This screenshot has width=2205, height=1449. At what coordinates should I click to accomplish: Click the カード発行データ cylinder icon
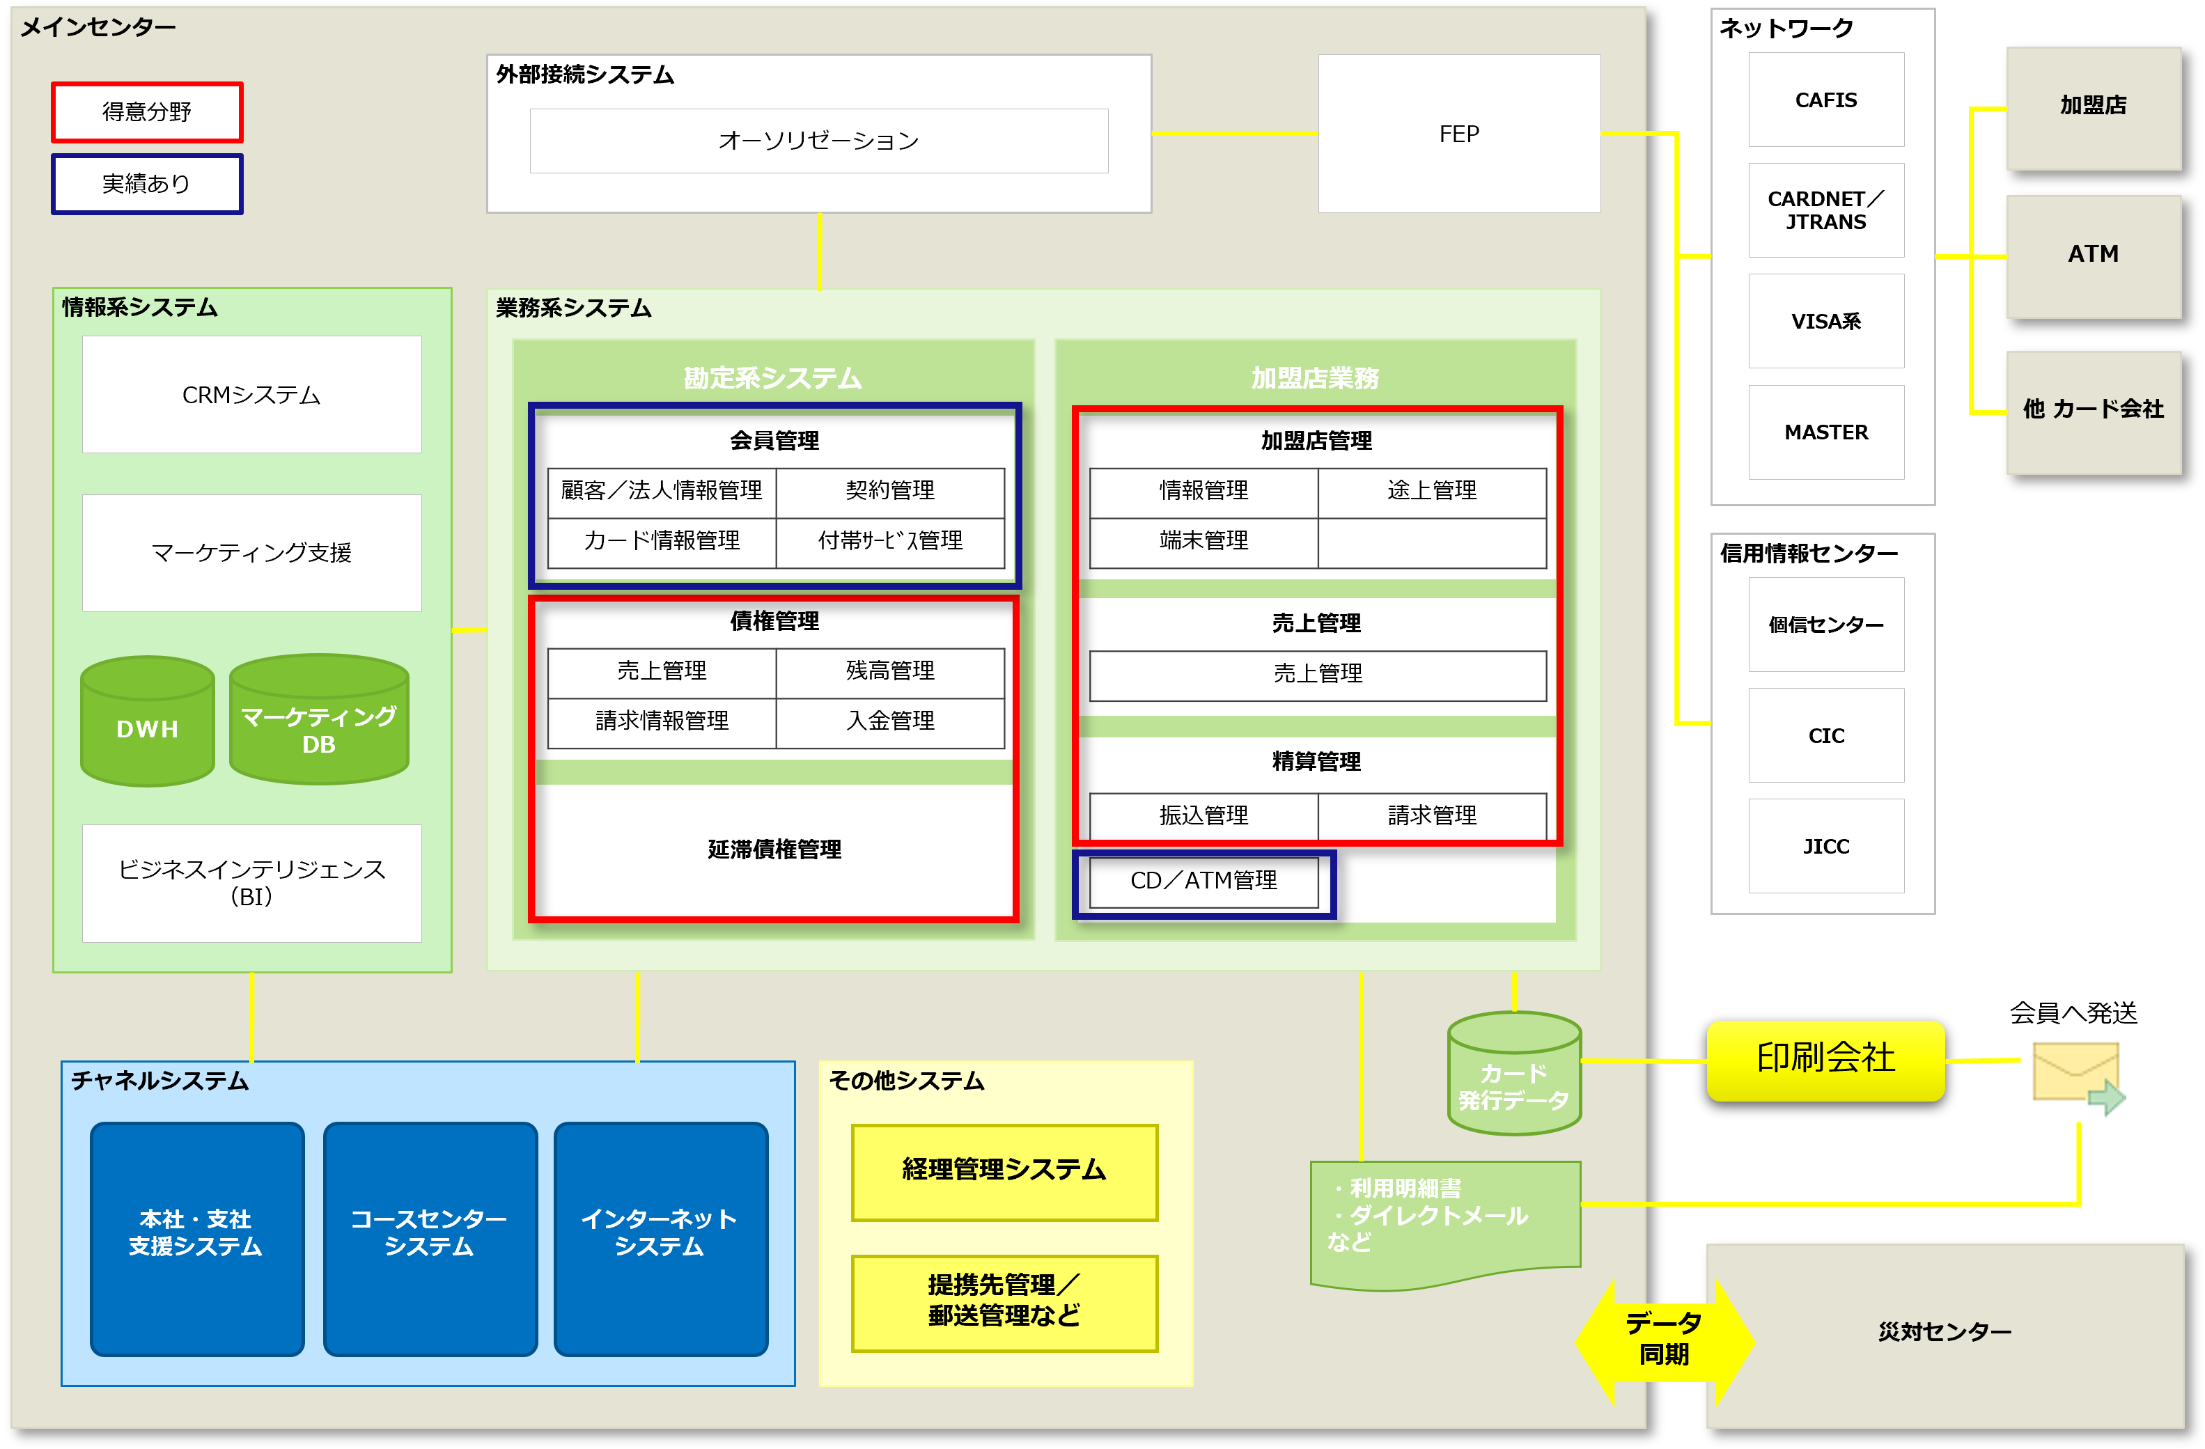tap(1514, 1074)
